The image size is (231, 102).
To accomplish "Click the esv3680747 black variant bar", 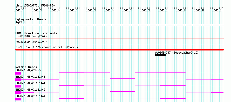I will [x=161, y=55].
